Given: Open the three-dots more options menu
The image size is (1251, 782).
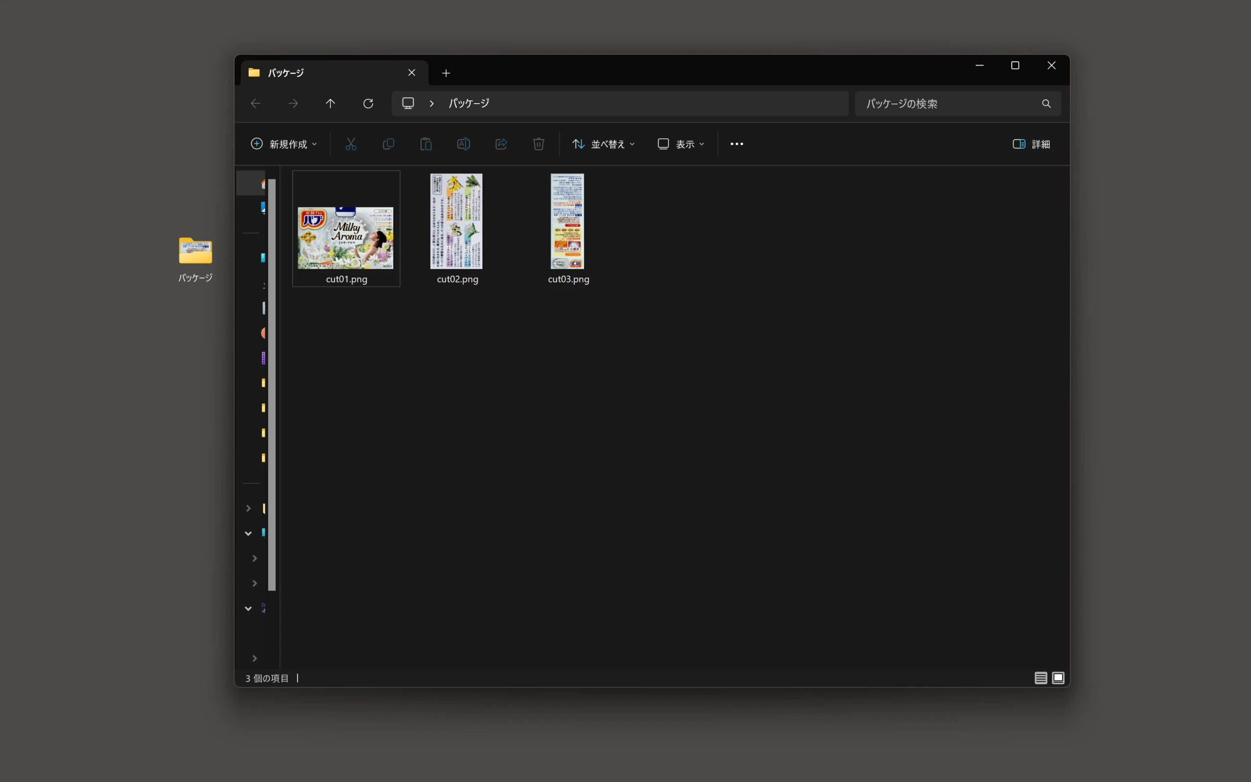Looking at the screenshot, I should [x=736, y=144].
